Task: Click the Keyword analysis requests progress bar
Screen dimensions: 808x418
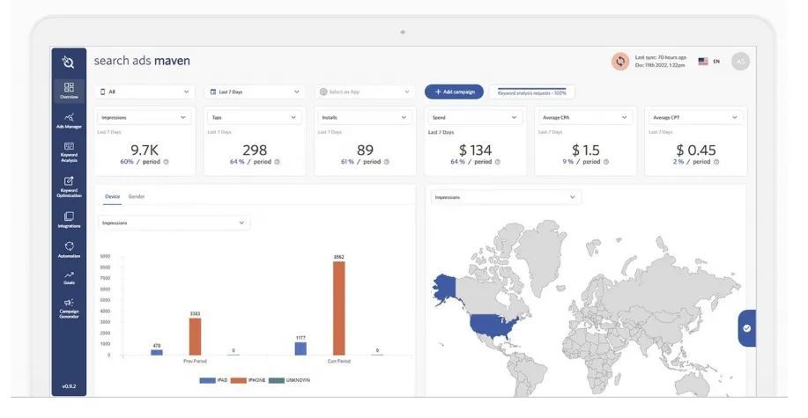Action: [531, 92]
